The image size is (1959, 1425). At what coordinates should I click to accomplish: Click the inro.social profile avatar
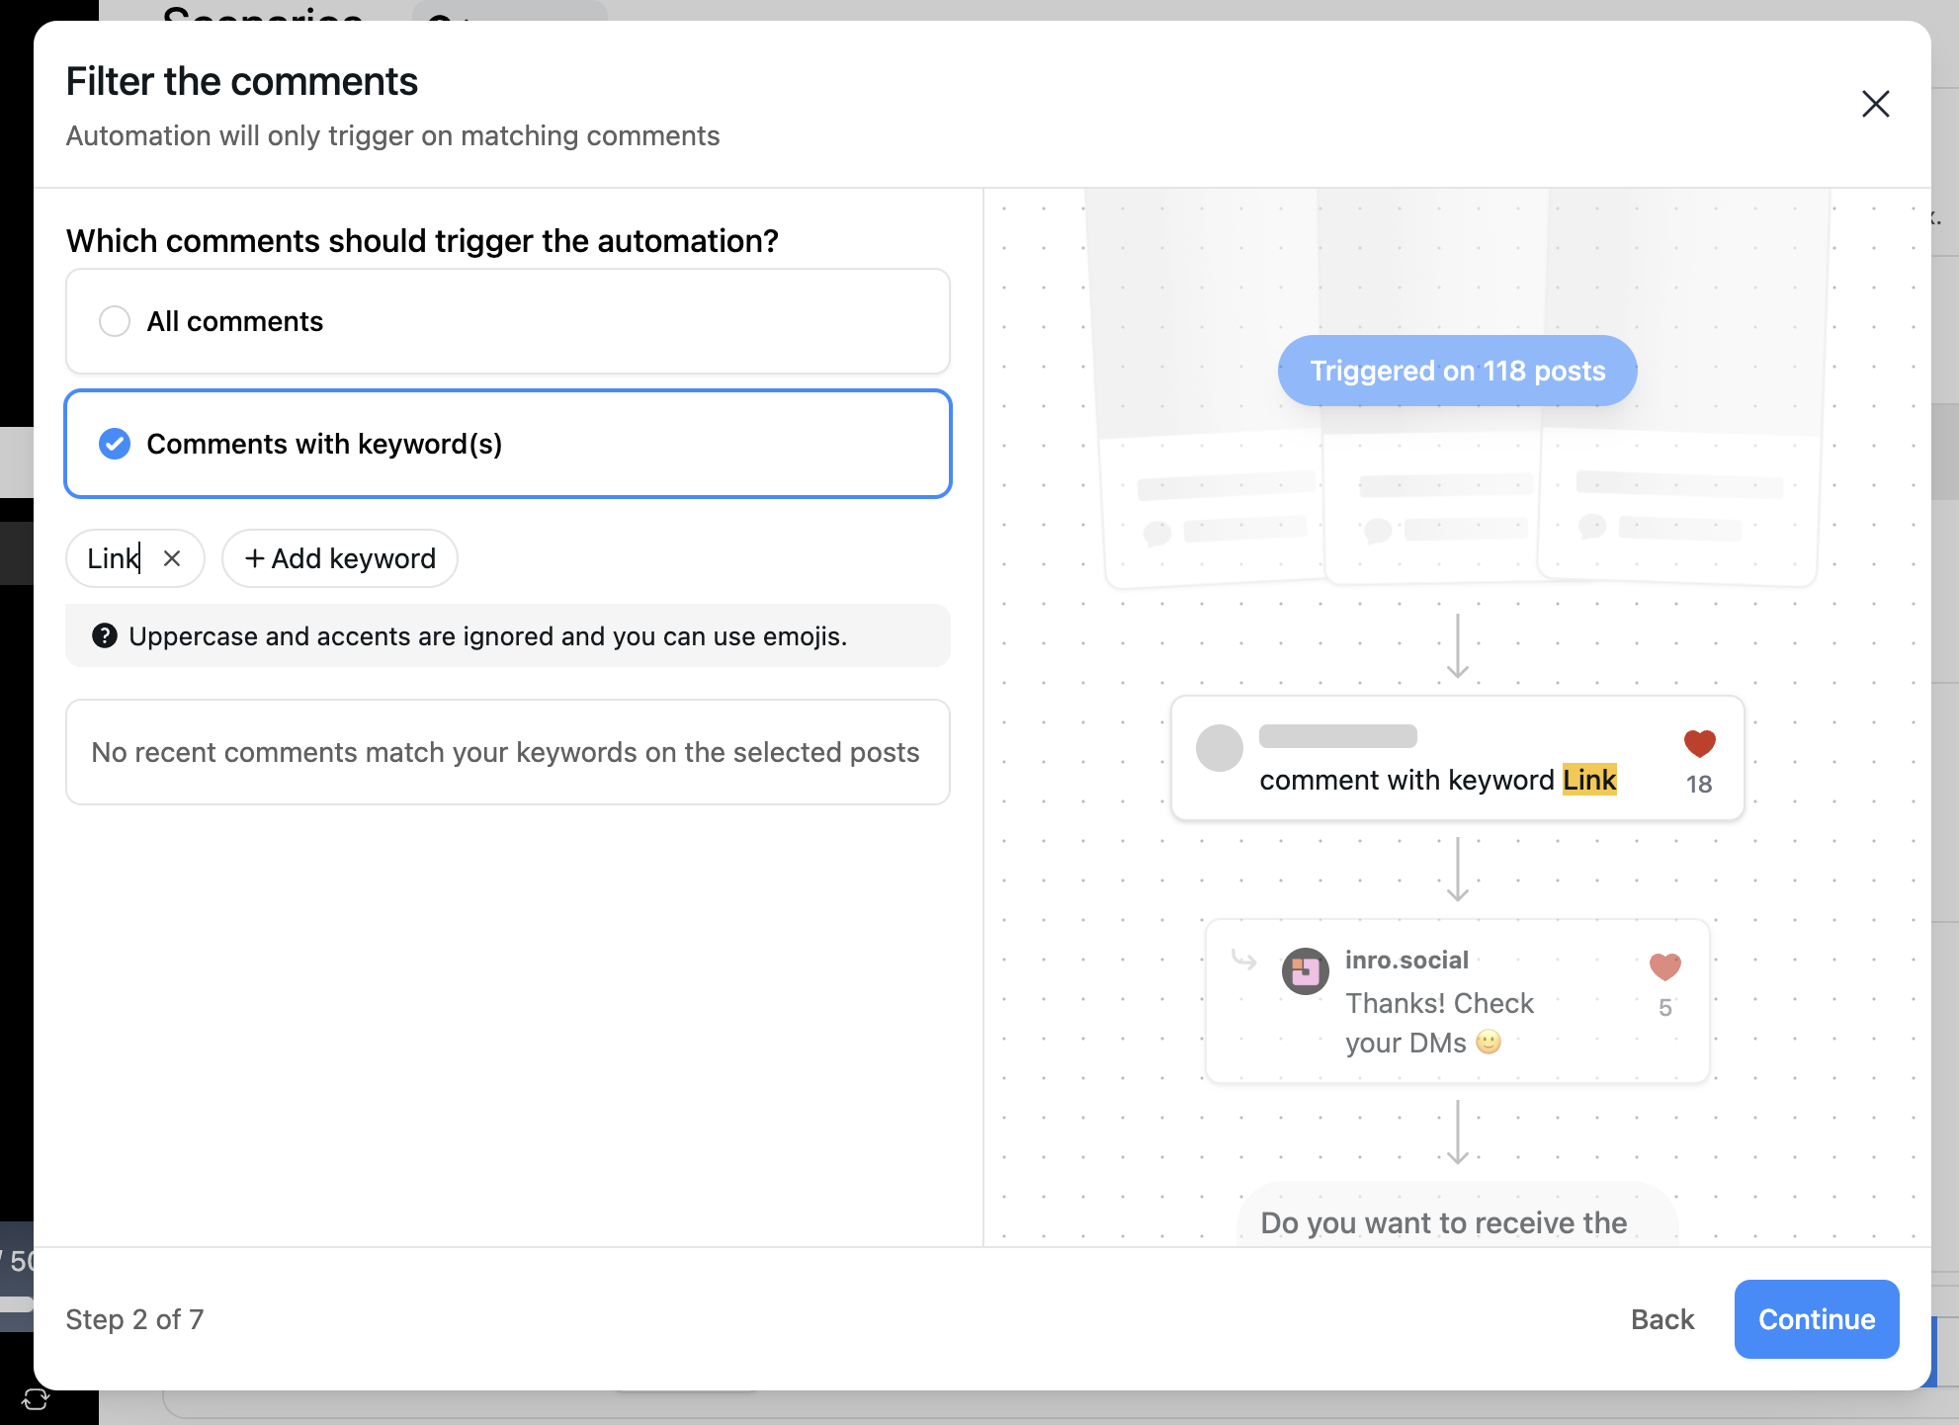coord(1306,971)
